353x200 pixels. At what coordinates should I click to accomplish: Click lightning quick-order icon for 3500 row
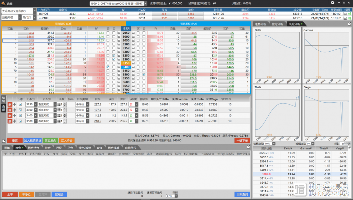[x=15, y=121]
